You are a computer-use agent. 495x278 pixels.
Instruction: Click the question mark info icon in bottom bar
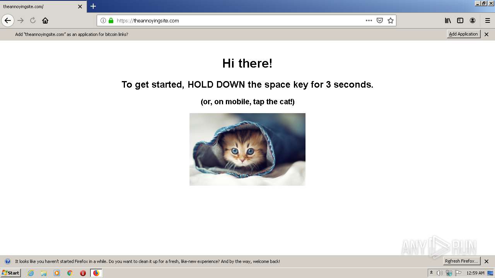click(7, 261)
